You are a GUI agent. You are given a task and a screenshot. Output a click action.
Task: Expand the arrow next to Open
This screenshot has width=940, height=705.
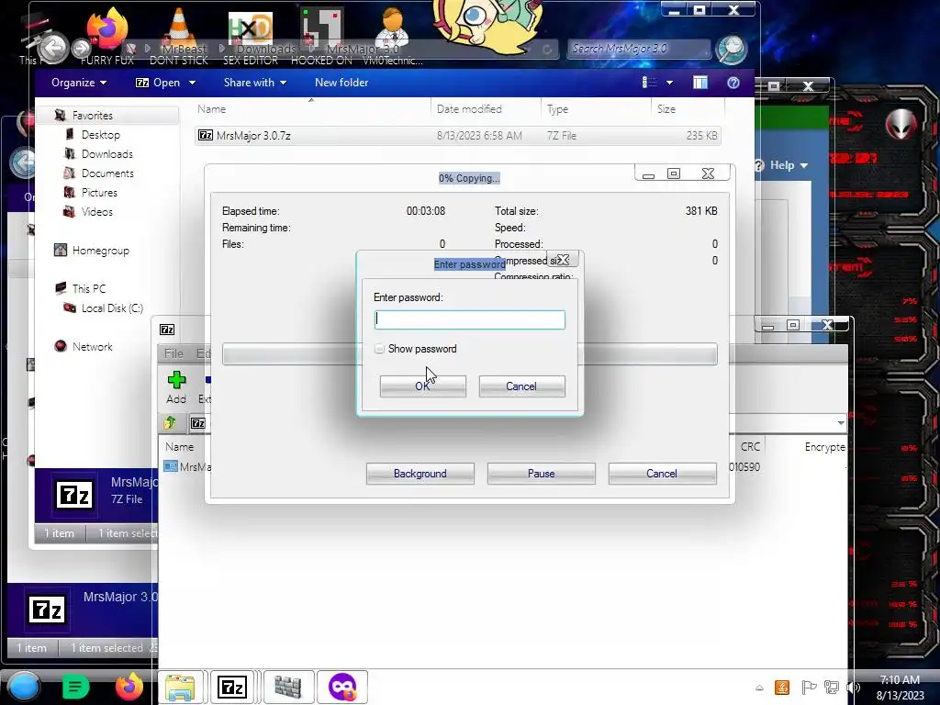pyautogui.click(x=192, y=83)
